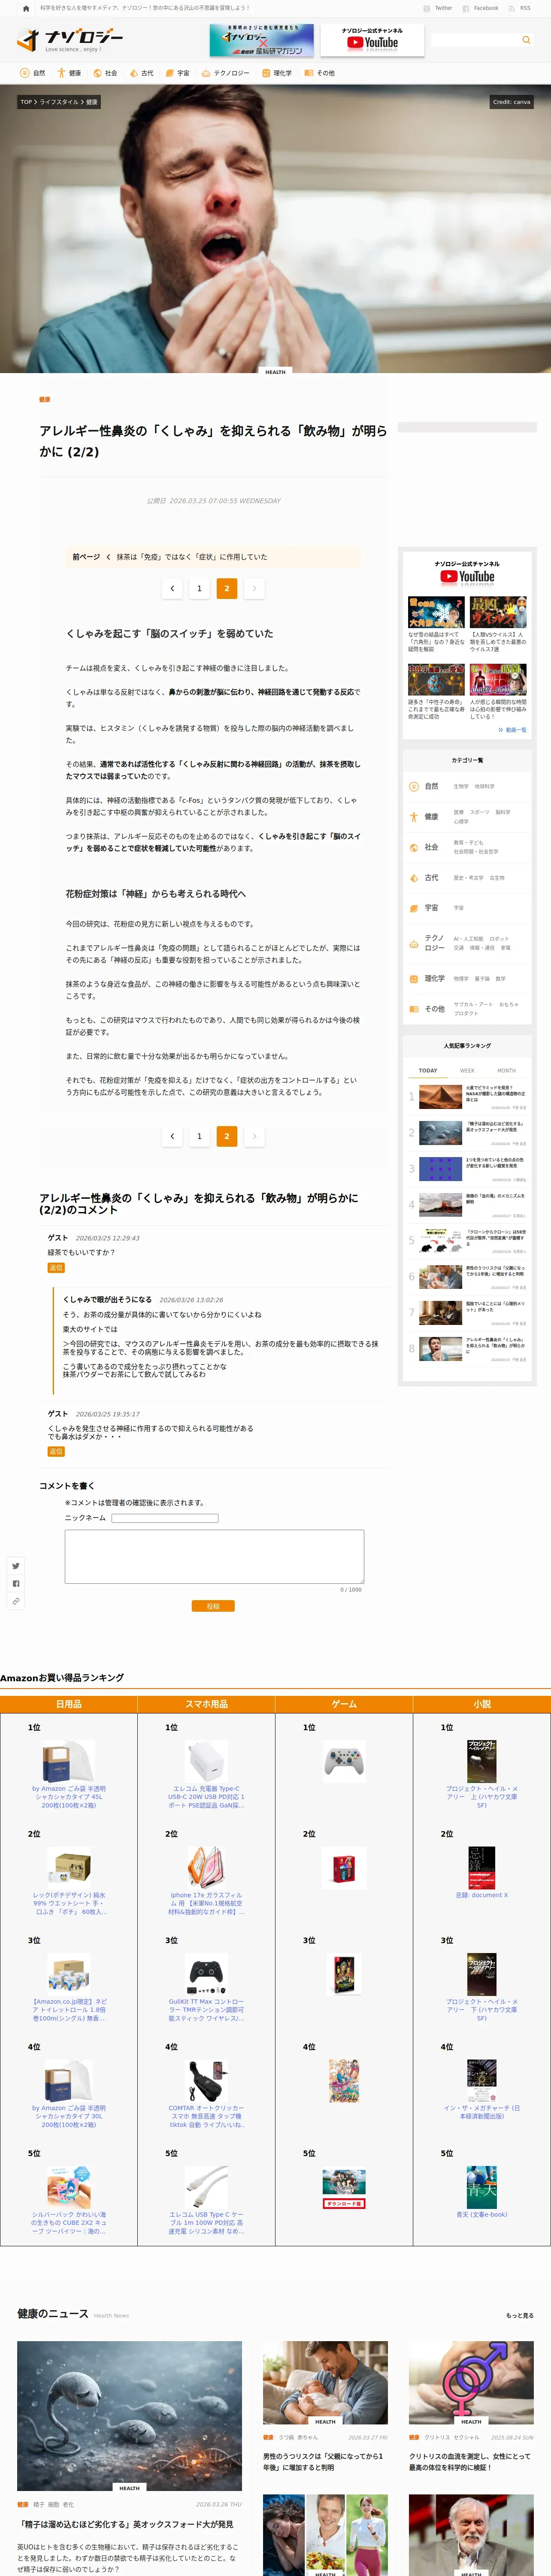Open the large sperm article image in 健康のニュース

coord(129,2416)
